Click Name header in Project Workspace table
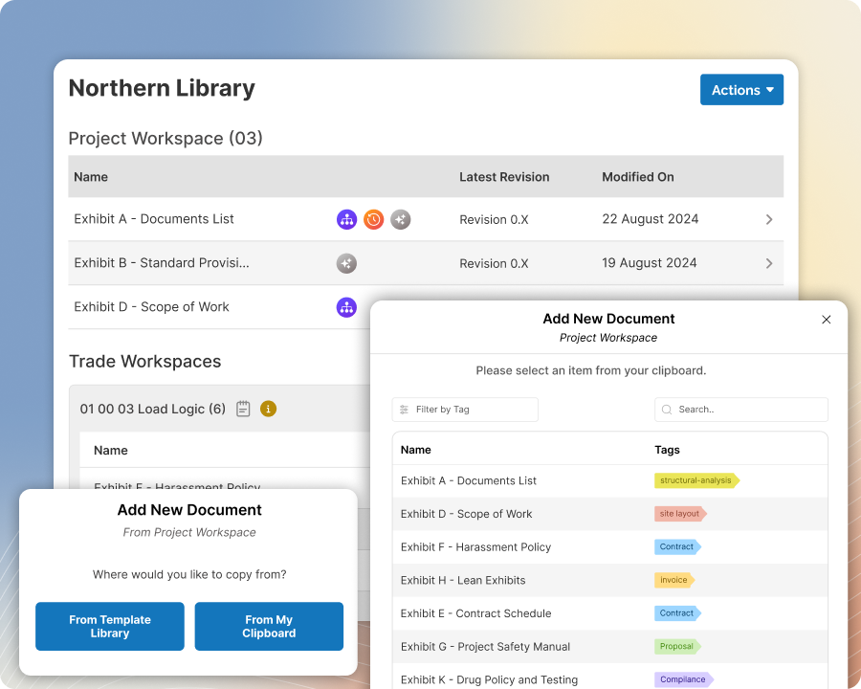 91,177
